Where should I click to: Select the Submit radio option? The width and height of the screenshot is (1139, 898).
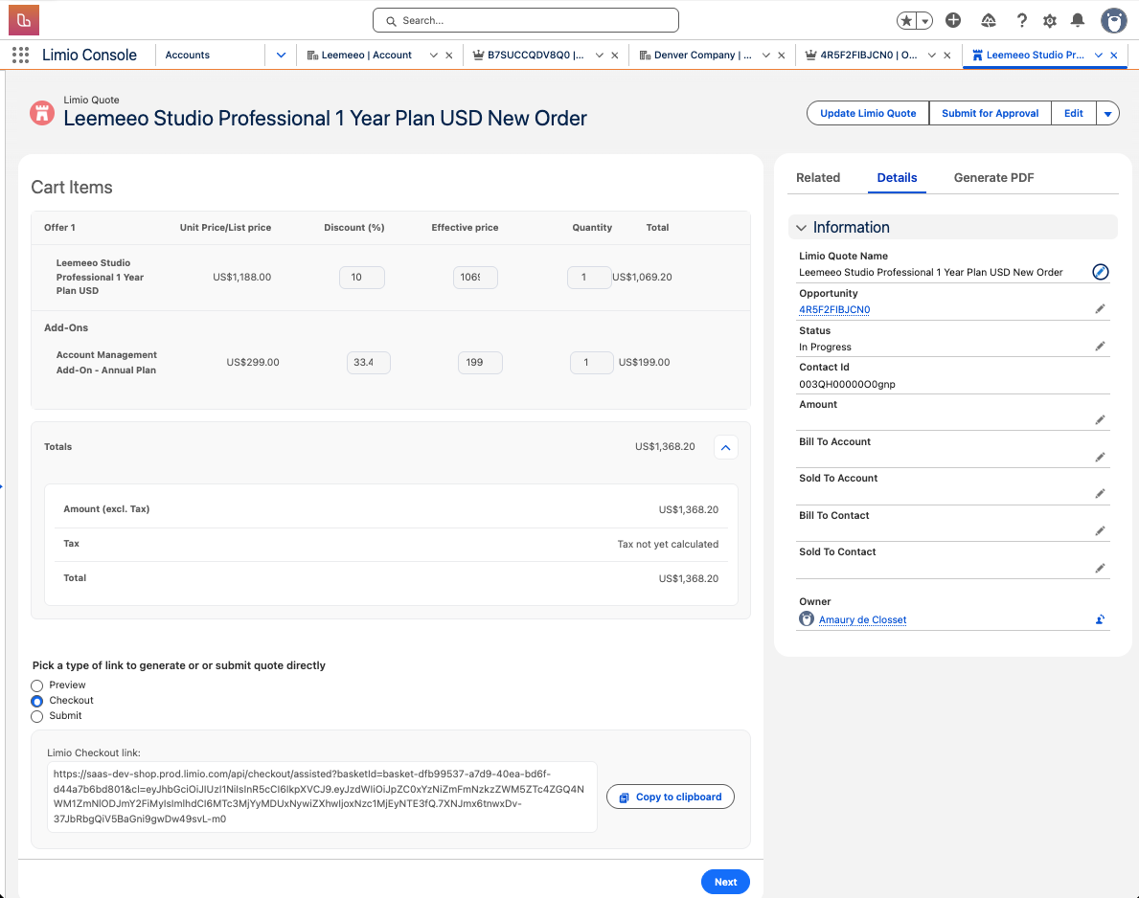37,716
